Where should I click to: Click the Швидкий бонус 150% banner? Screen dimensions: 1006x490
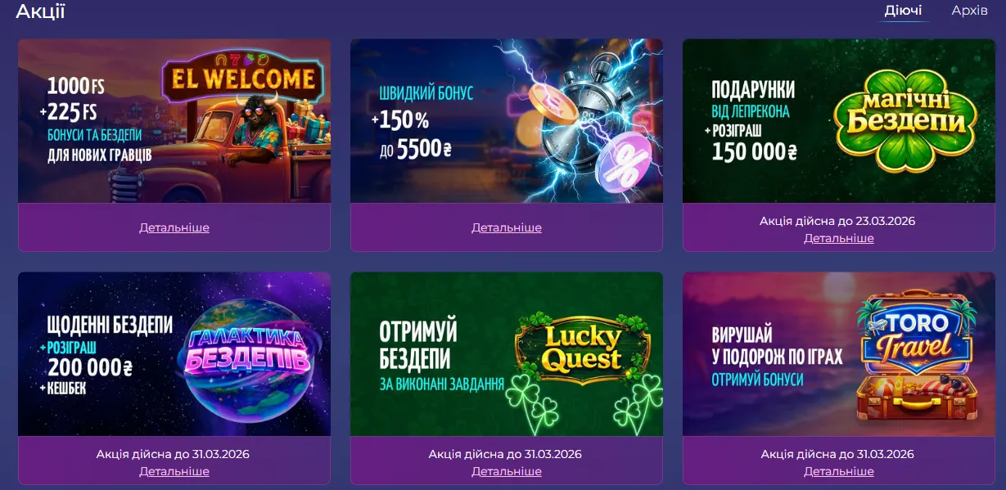(507, 121)
